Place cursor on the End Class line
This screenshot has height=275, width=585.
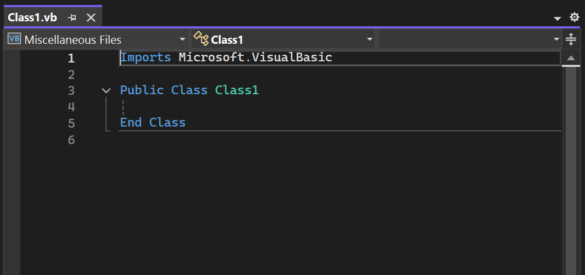pyautogui.click(x=153, y=123)
